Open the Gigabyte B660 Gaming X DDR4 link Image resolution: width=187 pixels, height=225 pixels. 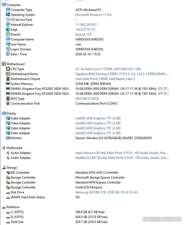pos(122,74)
